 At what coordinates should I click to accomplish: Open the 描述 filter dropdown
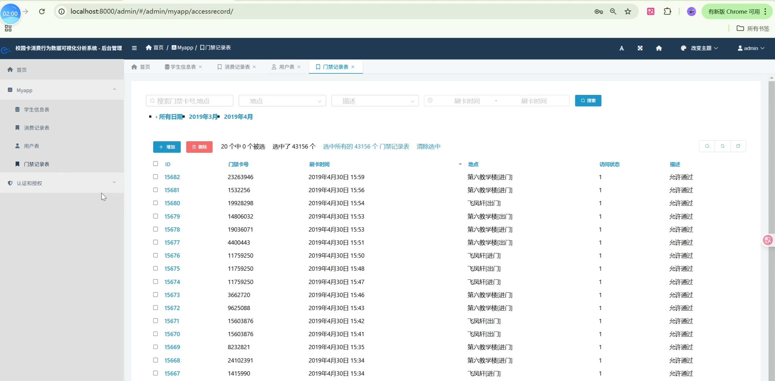click(375, 101)
